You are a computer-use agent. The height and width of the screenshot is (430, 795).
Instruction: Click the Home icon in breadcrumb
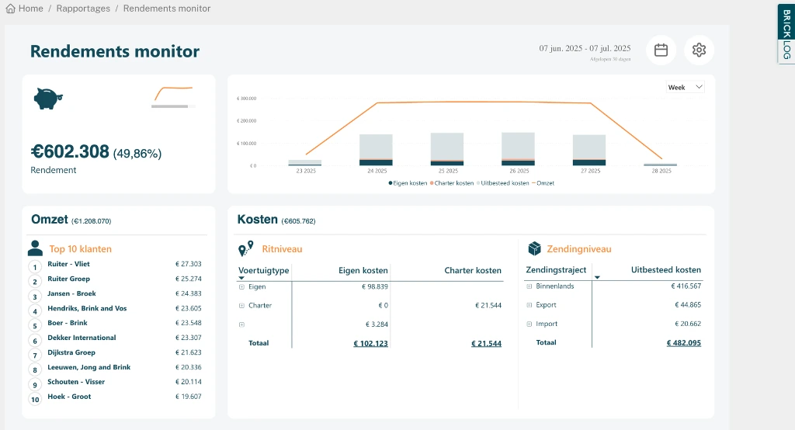click(x=11, y=9)
